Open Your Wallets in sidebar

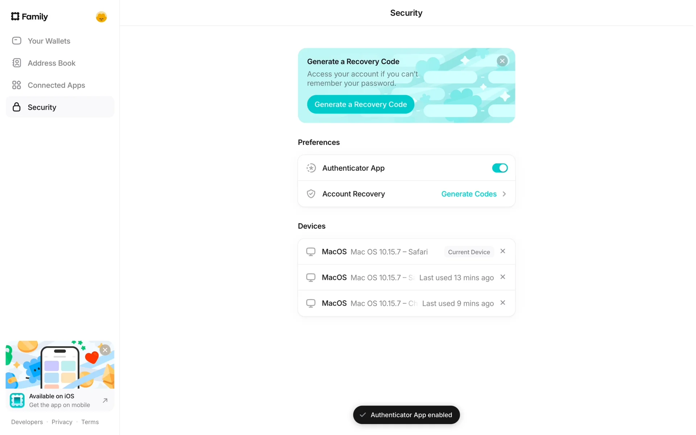coord(49,41)
